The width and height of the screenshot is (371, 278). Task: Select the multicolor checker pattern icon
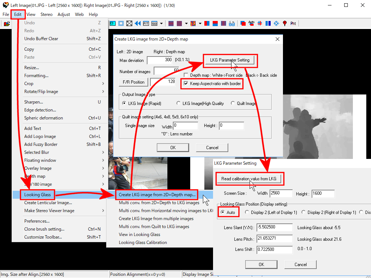pos(193,24)
